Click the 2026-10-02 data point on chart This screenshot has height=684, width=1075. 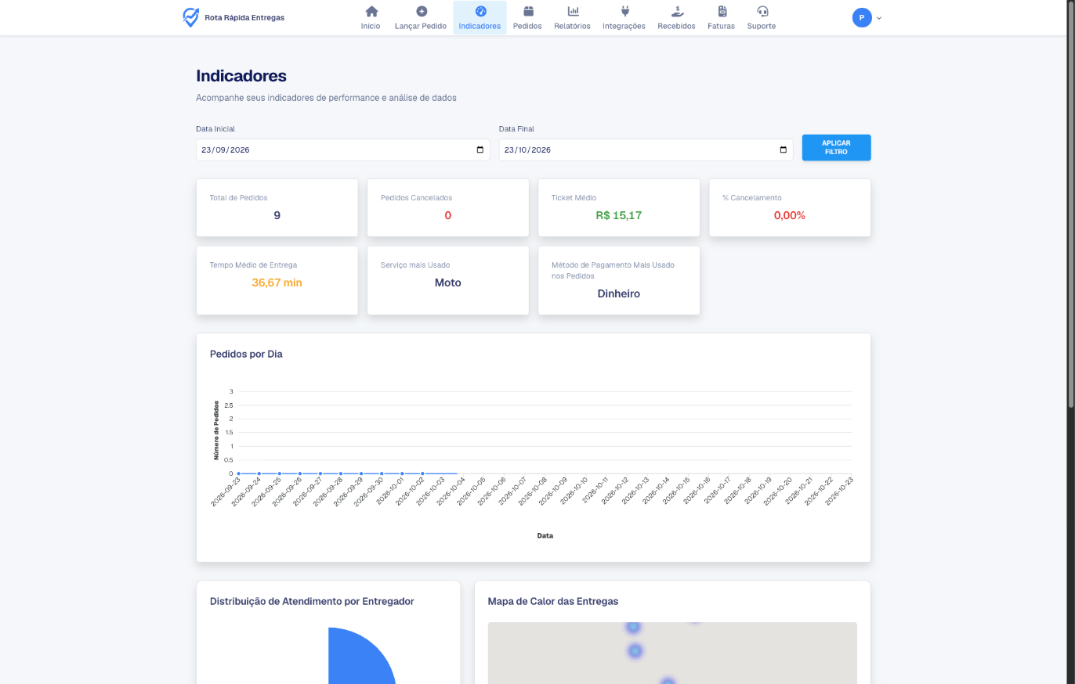coord(422,473)
